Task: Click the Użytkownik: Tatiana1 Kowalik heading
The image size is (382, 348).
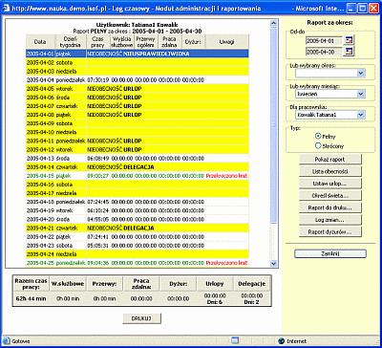Action: 137,25
